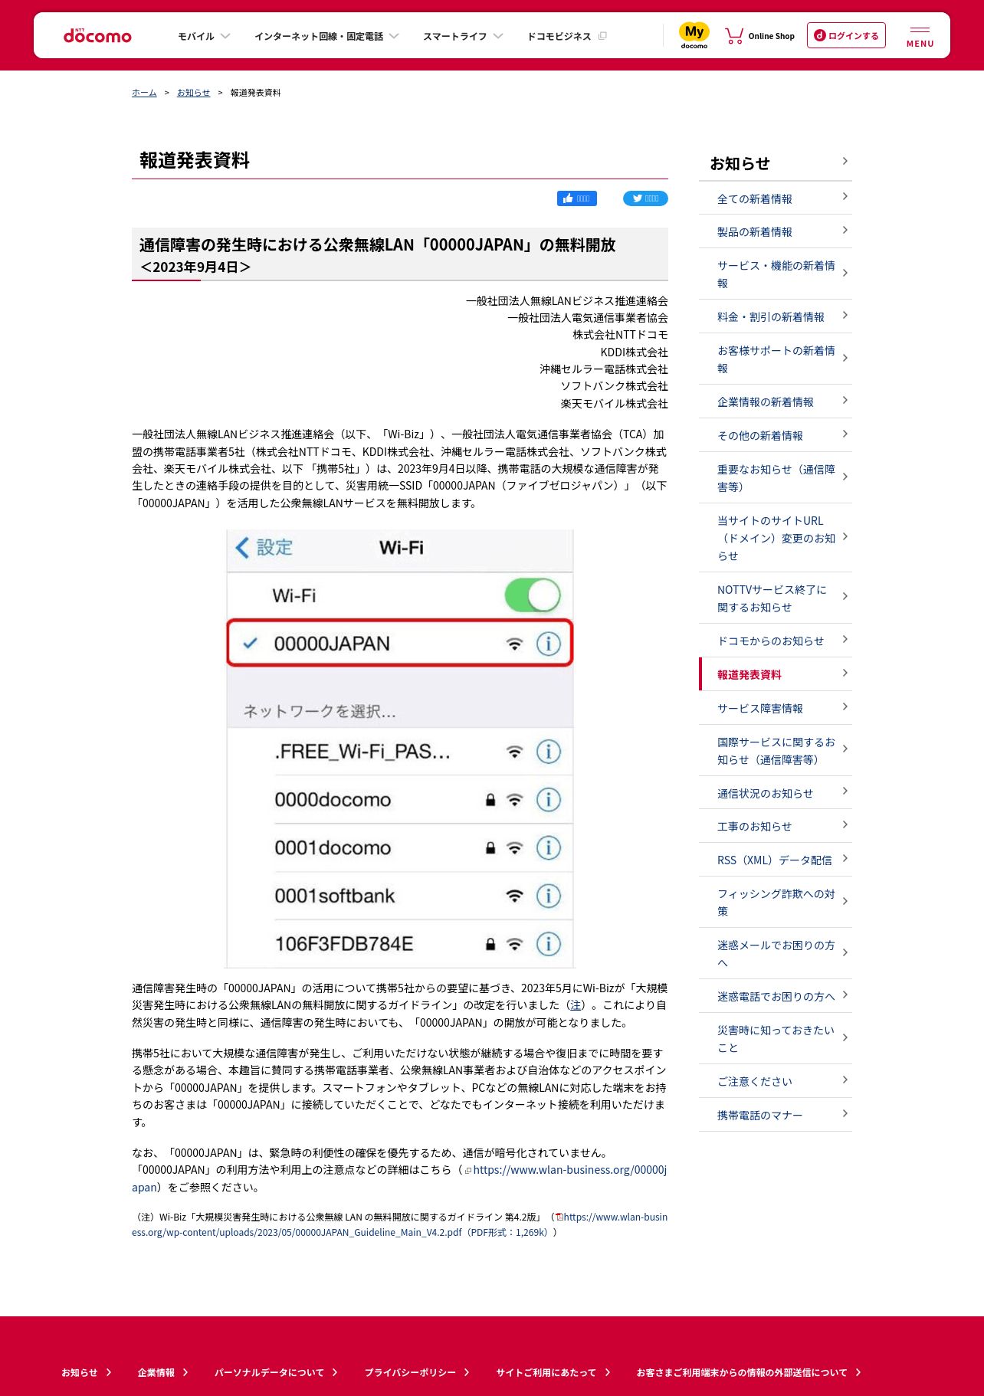Screen dimensions: 984x1396
Task: Open 災害時に知っておきたいこと sidebar item
Action: point(776,1039)
